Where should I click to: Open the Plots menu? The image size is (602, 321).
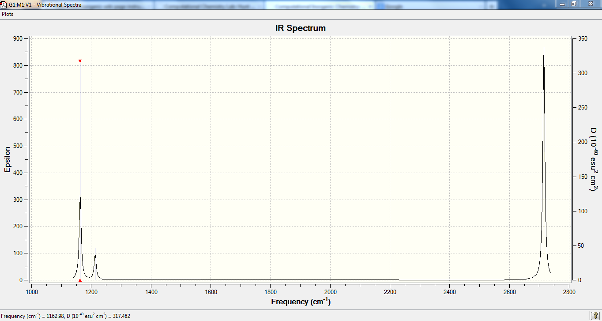(x=8, y=14)
